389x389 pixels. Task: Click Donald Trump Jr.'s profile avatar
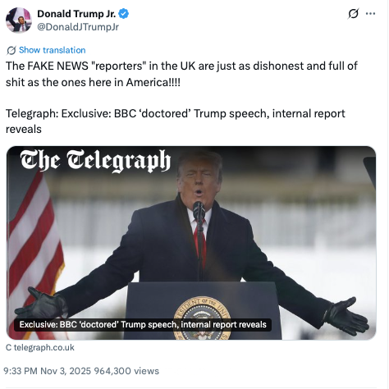pyautogui.click(x=19, y=21)
